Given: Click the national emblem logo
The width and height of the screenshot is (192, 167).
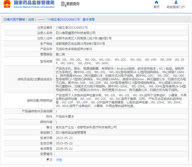Looking at the screenshot, I should [7, 4].
